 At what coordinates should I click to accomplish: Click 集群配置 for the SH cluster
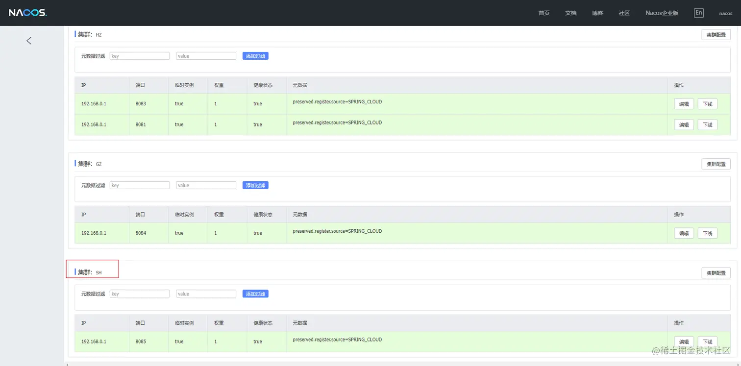coord(716,272)
